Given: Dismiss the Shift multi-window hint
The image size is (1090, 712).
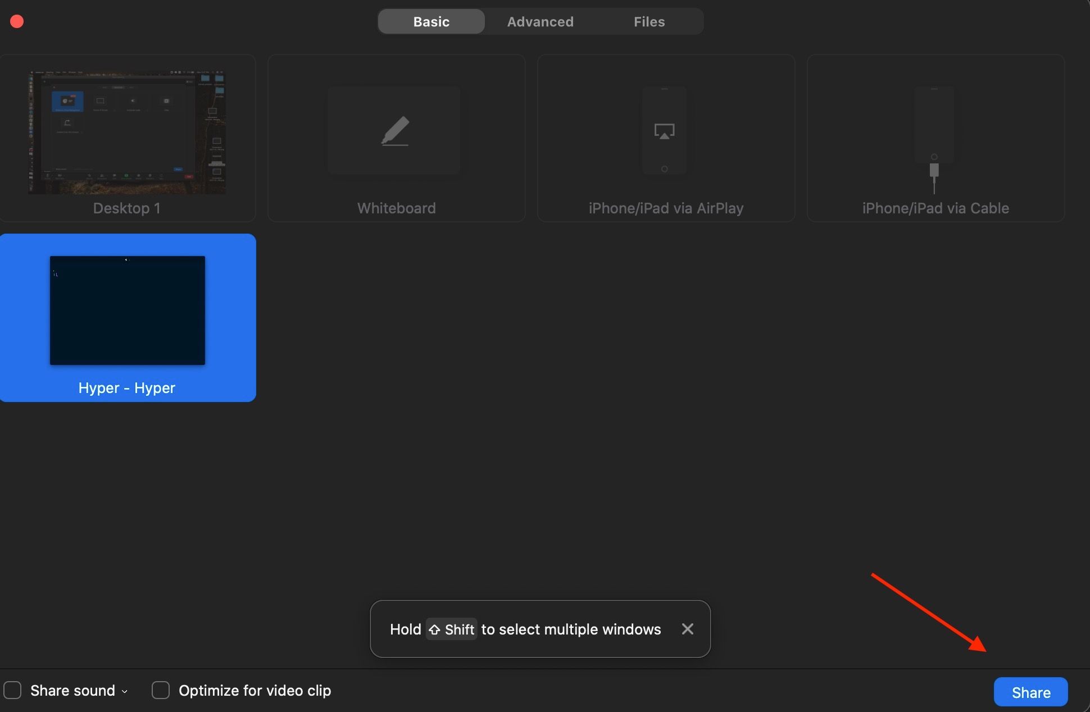Looking at the screenshot, I should point(687,629).
